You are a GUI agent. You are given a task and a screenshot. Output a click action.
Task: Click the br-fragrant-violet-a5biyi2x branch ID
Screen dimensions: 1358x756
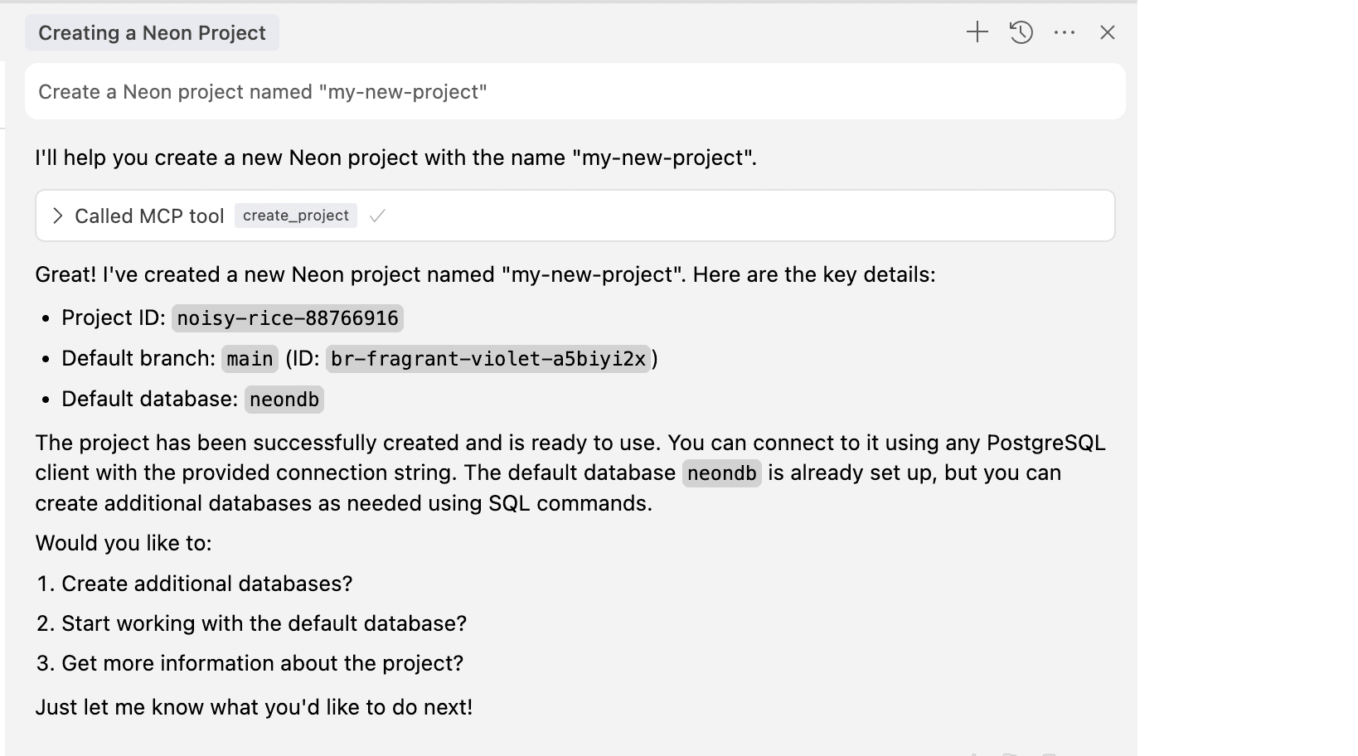click(487, 359)
